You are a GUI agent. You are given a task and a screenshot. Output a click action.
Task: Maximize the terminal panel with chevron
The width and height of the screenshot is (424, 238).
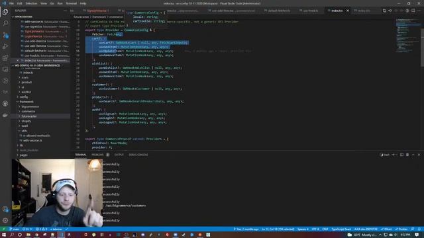pyautogui.click(x=413, y=155)
